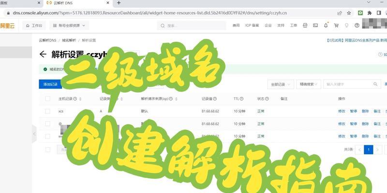Click 删除 for the www record

pyautogui.click(x=365, y=136)
